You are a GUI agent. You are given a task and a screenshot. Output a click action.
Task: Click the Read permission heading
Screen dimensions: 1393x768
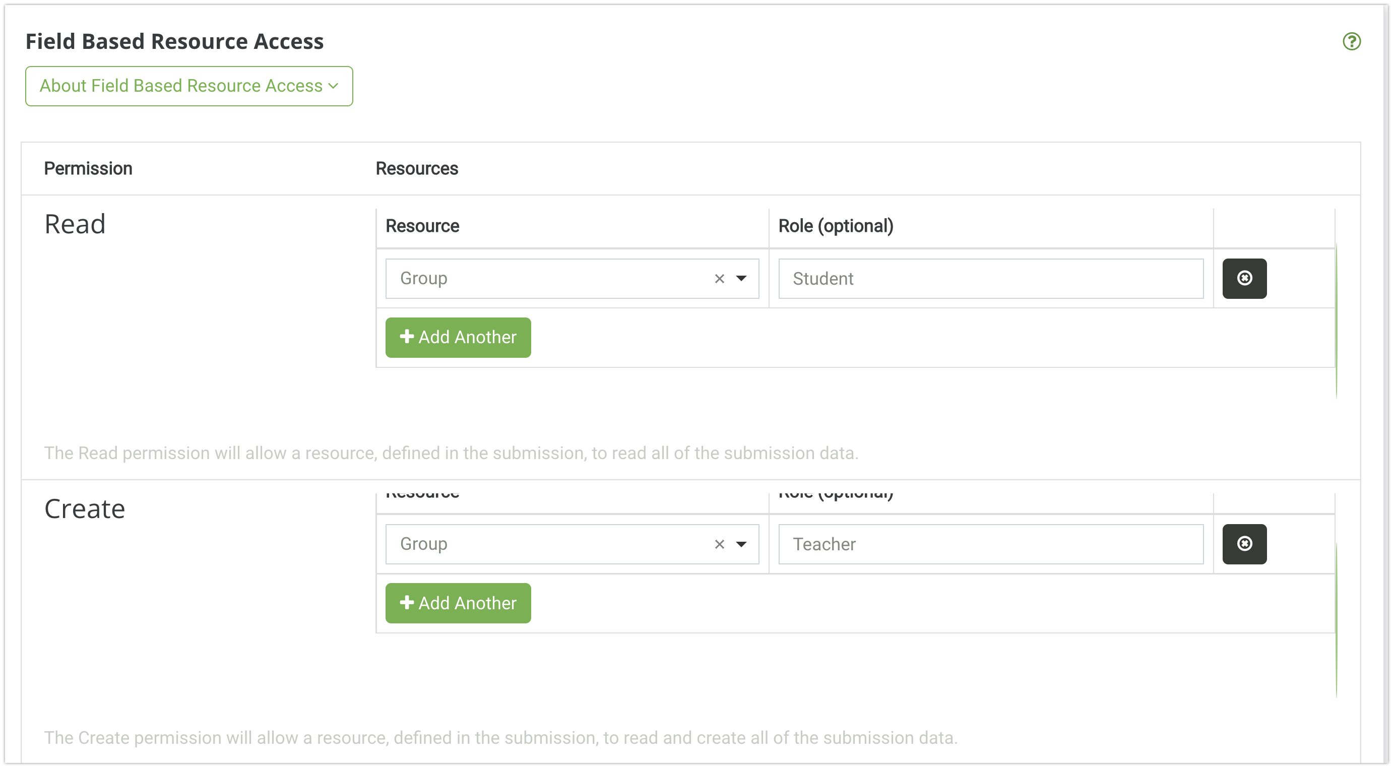(75, 224)
